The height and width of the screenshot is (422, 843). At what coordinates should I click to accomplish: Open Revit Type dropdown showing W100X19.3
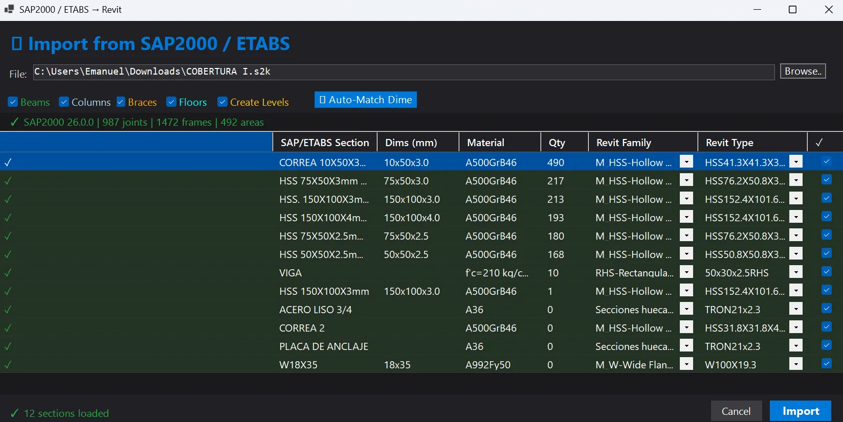(x=796, y=364)
